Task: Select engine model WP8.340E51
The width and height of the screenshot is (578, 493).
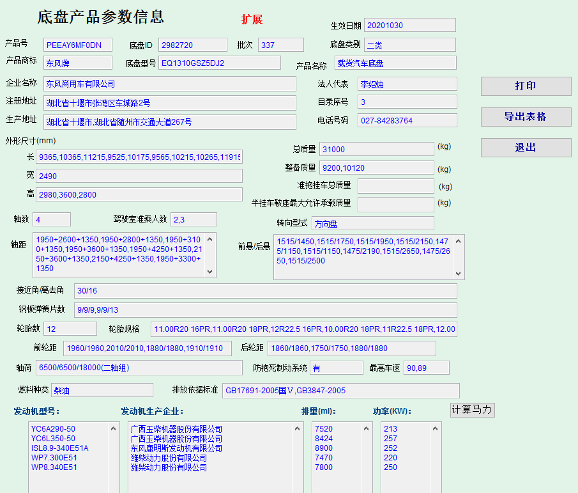Action: click(x=54, y=467)
